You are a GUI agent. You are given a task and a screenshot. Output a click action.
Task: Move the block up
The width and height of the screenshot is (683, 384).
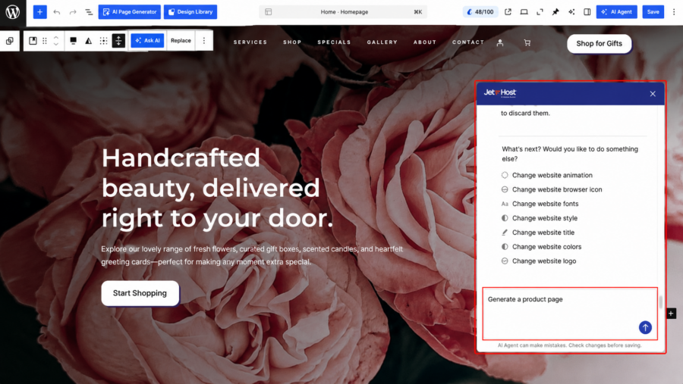[55, 37]
